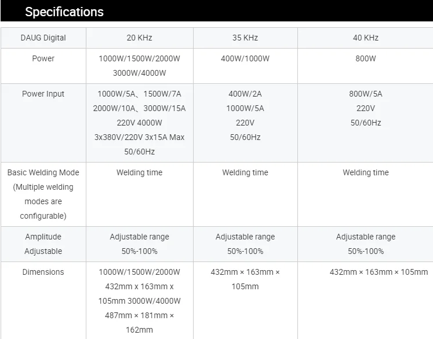Select the 40 KHz dimensions value
Image resolution: width=433 pixels, height=339 pixels.
(x=379, y=272)
